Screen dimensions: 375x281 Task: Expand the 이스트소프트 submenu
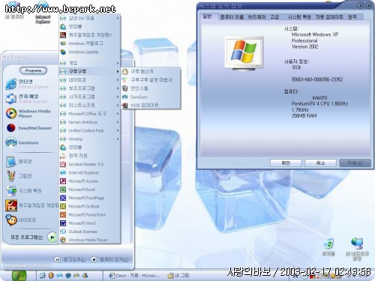tap(89, 105)
